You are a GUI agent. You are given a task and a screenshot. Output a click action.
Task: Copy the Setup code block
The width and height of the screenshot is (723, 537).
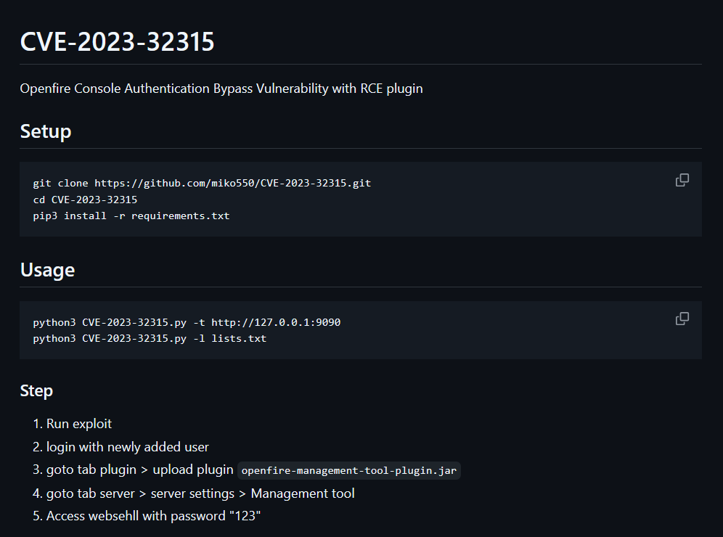(x=682, y=180)
